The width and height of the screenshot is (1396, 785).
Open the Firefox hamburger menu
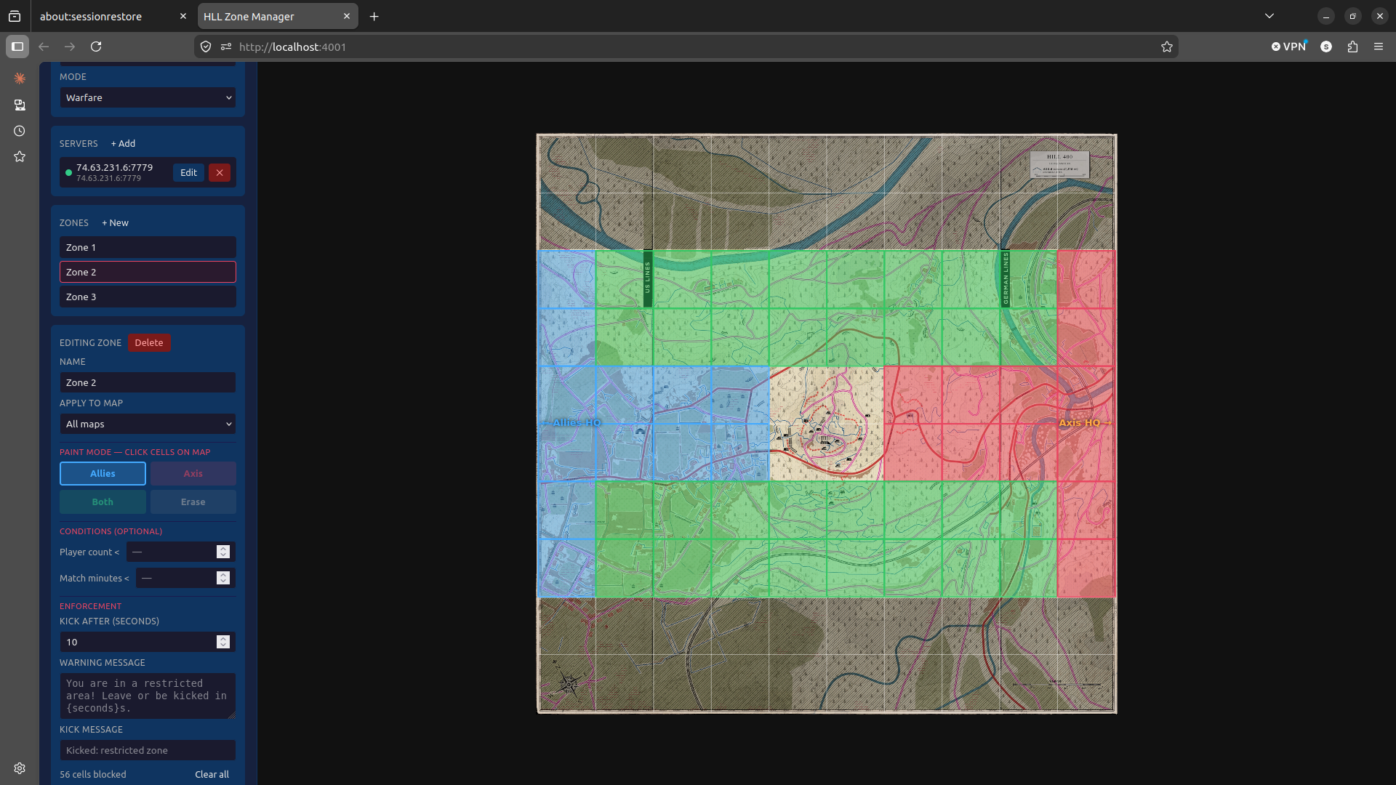pos(1379,47)
